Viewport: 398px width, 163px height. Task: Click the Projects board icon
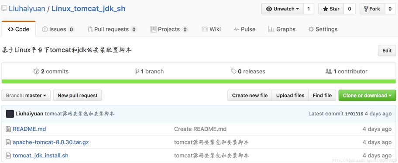153,29
